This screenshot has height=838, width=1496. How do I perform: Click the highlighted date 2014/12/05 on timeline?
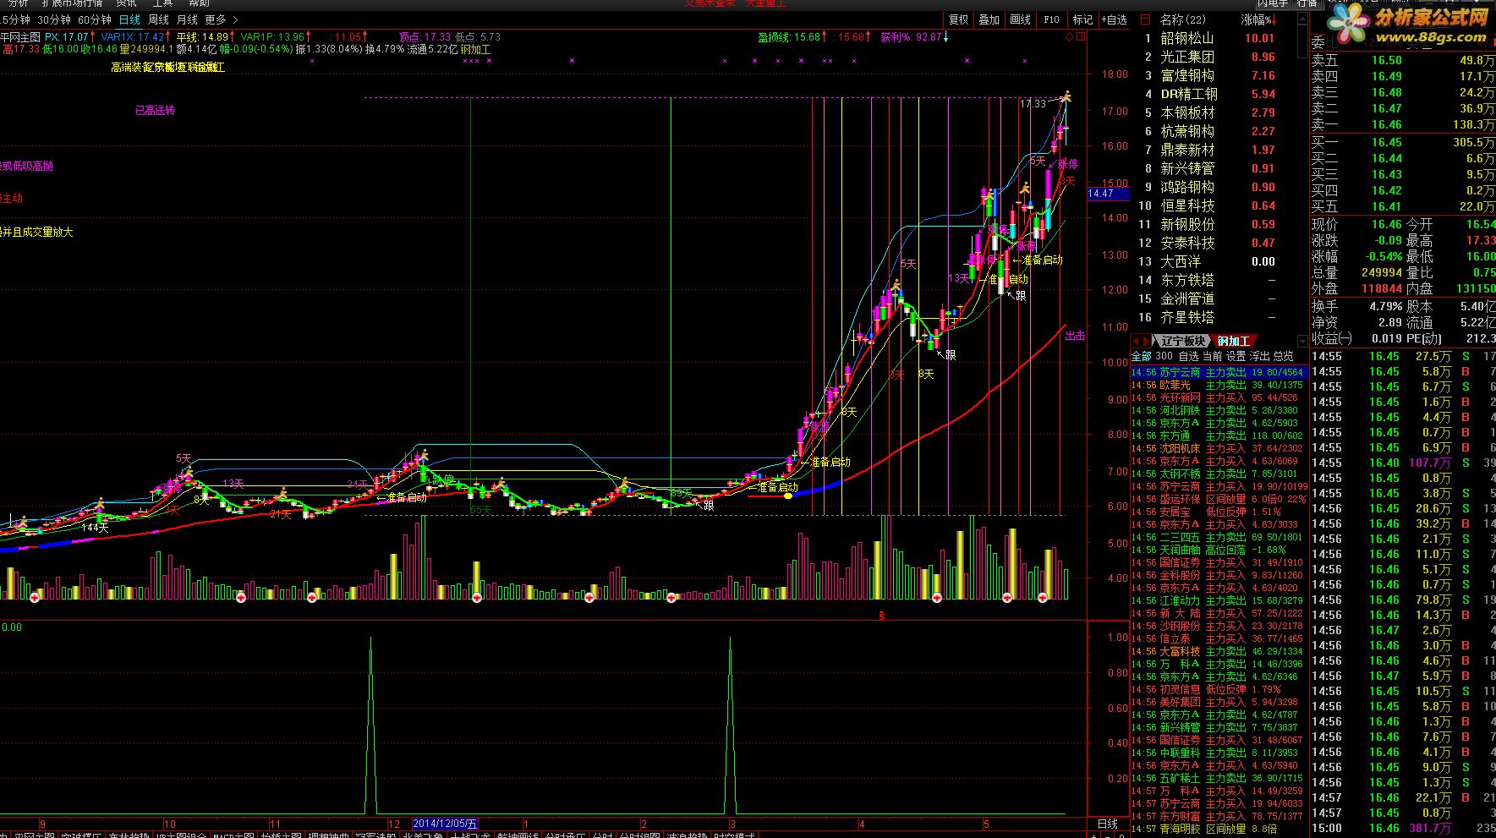point(445,824)
